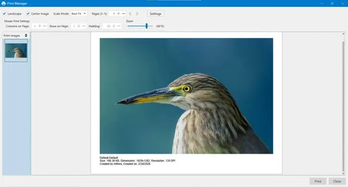Click the Padding value field

[107, 26]
